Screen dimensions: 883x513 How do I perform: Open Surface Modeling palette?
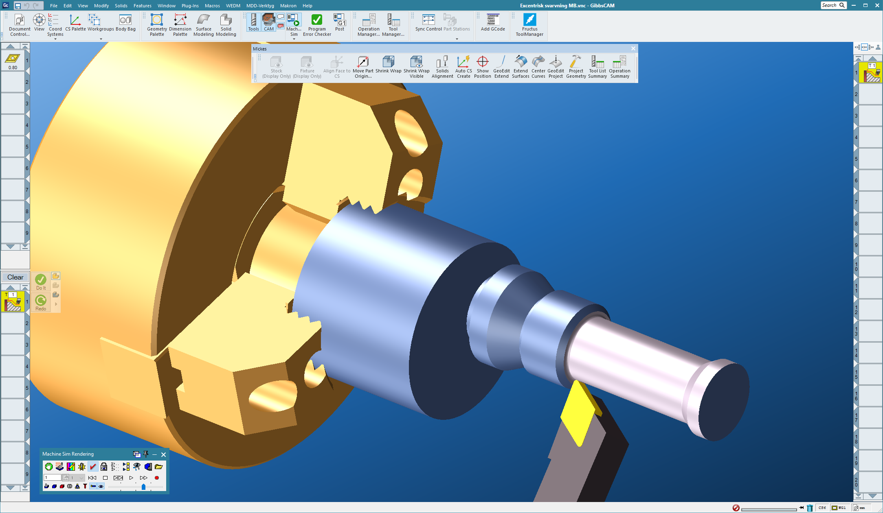tap(203, 25)
